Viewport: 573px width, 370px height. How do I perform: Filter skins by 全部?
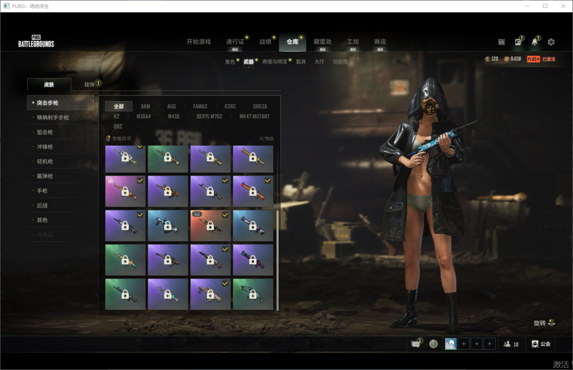click(119, 107)
